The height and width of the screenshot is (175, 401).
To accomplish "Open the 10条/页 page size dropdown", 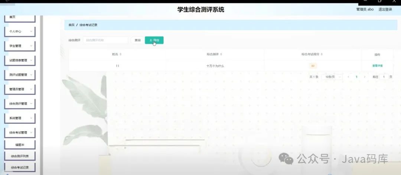I will coord(332,77).
